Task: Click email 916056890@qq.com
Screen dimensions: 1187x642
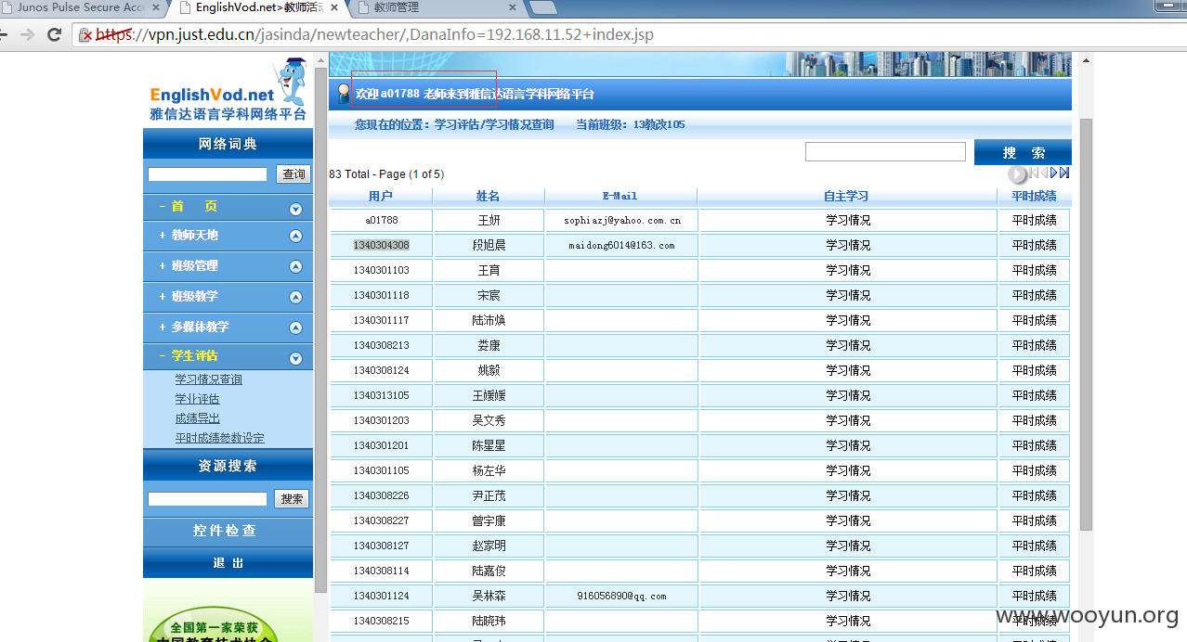Action: (x=621, y=597)
